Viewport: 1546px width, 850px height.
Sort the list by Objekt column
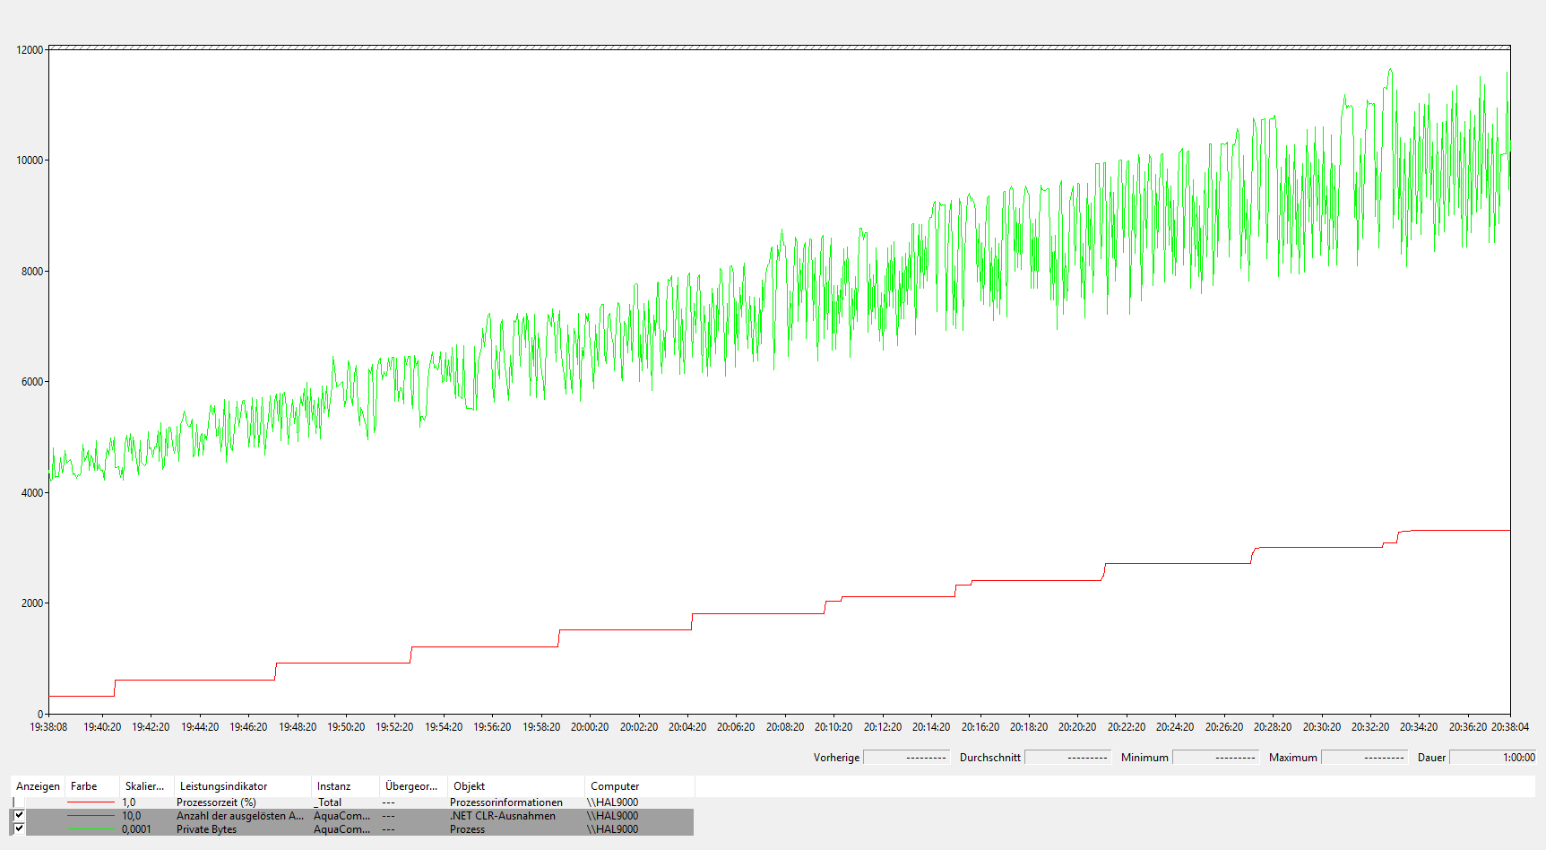[469, 786]
